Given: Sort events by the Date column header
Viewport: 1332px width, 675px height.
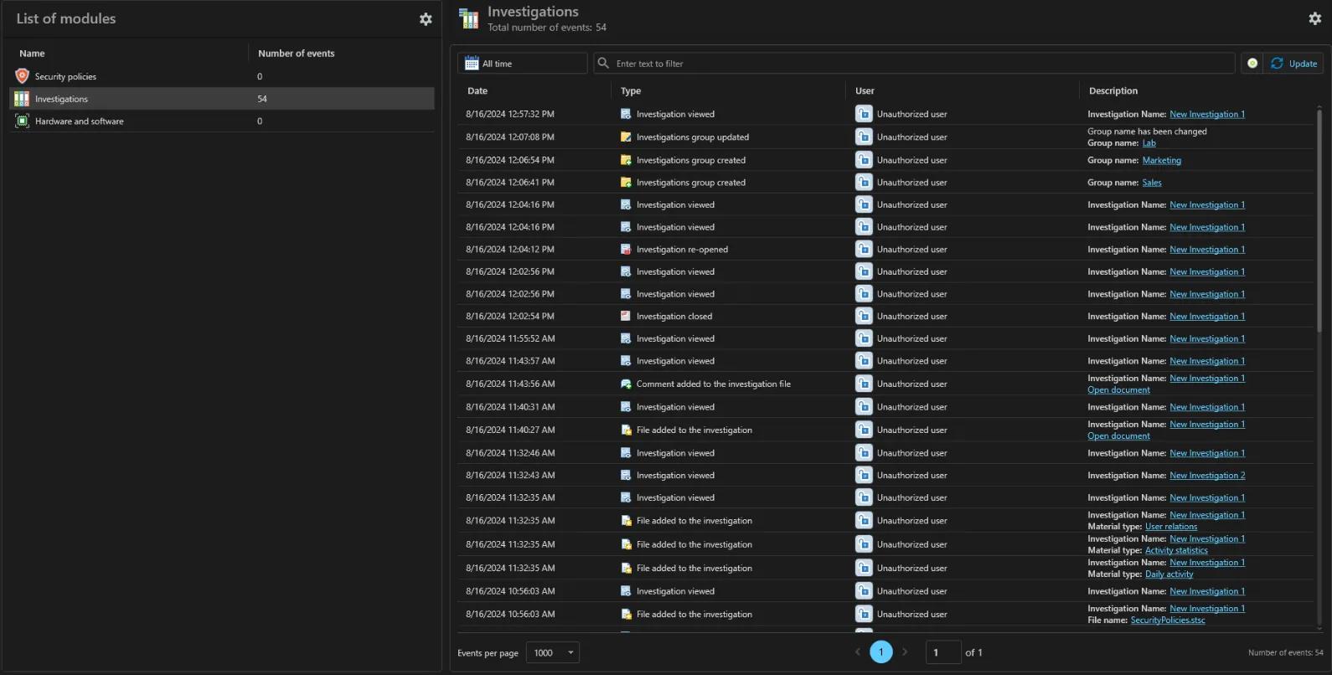Looking at the screenshot, I should (478, 90).
